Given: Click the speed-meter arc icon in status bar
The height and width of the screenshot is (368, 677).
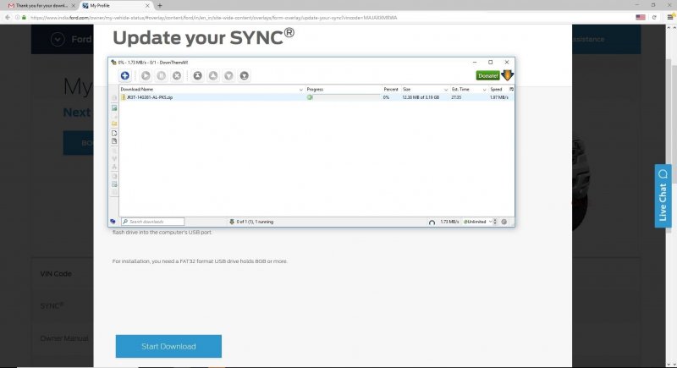Looking at the screenshot, I should (x=432, y=222).
